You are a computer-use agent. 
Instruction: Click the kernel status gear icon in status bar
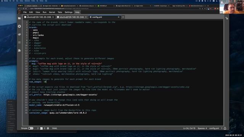[x=48, y=128]
